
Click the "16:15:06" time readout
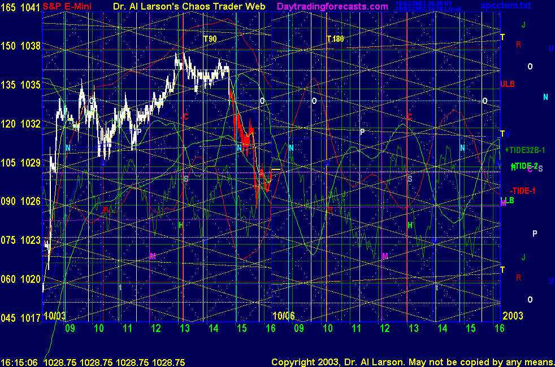(19, 362)
